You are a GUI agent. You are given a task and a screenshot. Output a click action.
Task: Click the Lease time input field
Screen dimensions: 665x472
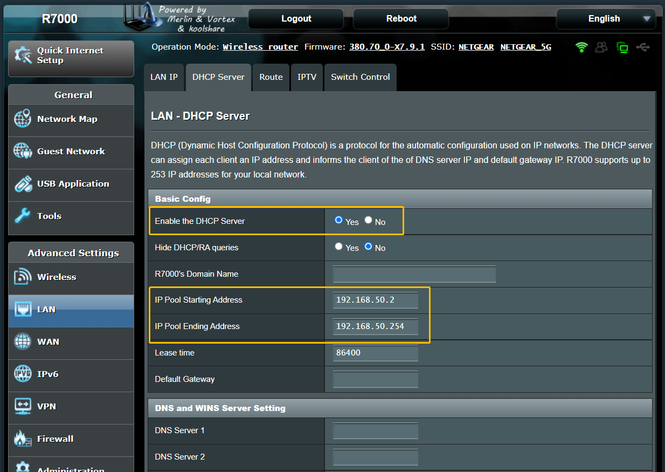375,353
